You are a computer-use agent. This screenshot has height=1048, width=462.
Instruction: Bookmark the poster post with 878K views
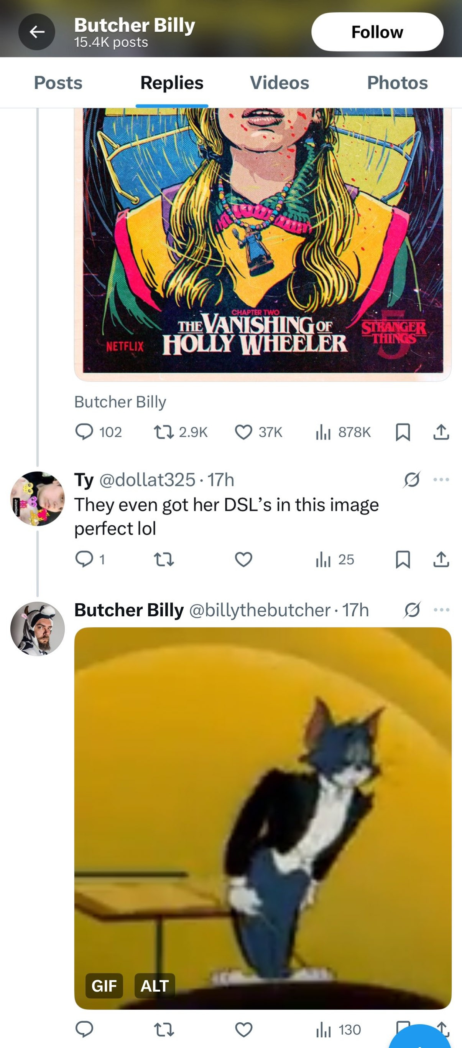tap(403, 432)
